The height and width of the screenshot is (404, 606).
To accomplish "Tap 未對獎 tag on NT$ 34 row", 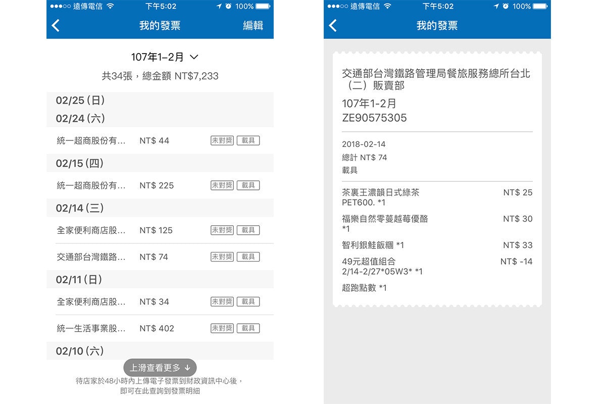I will tap(222, 301).
